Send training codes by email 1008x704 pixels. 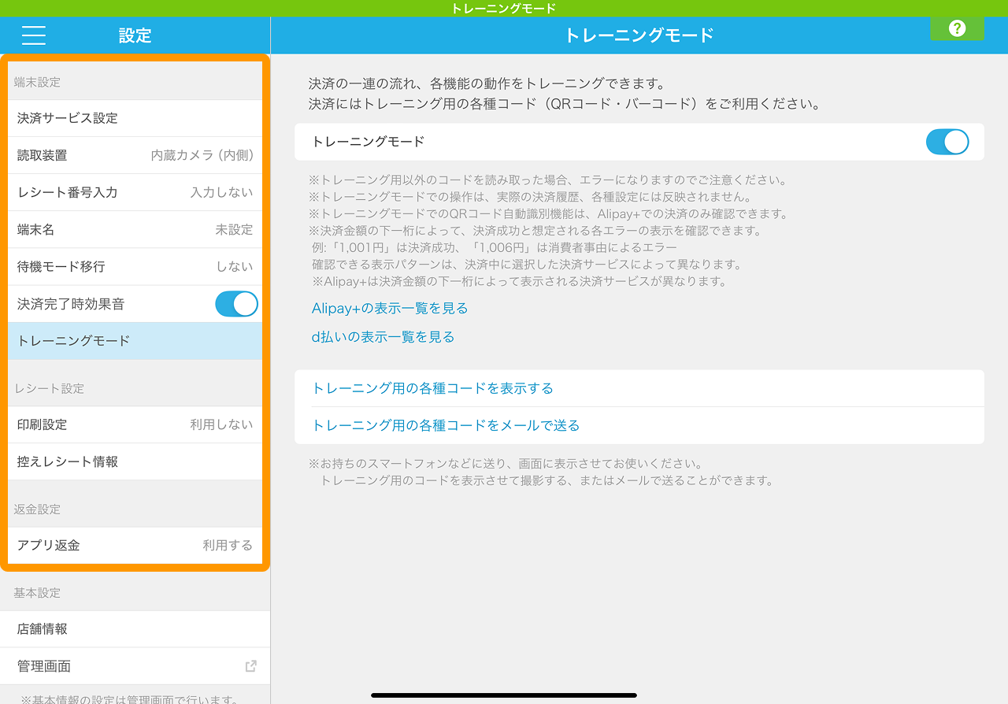coord(446,424)
